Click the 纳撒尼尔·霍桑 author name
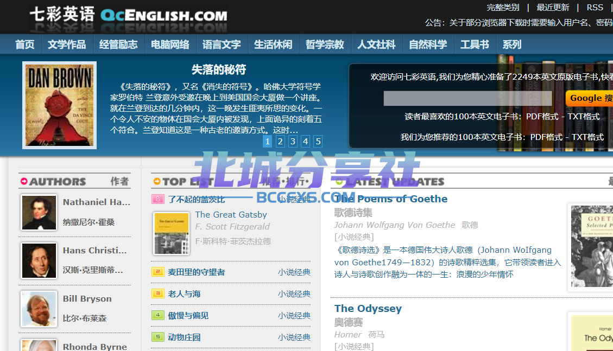 (x=89, y=222)
